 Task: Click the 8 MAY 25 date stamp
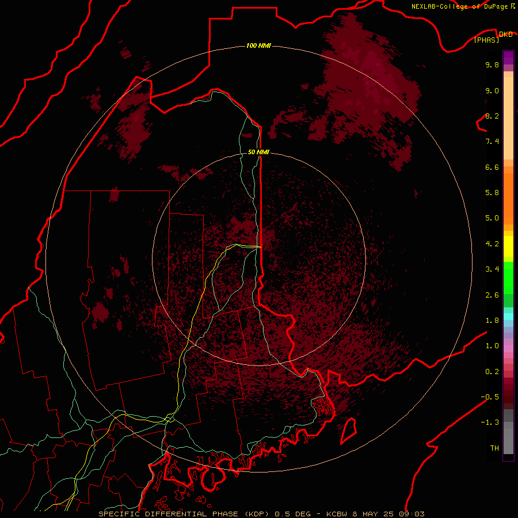pyautogui.click(x=375, y=514)
